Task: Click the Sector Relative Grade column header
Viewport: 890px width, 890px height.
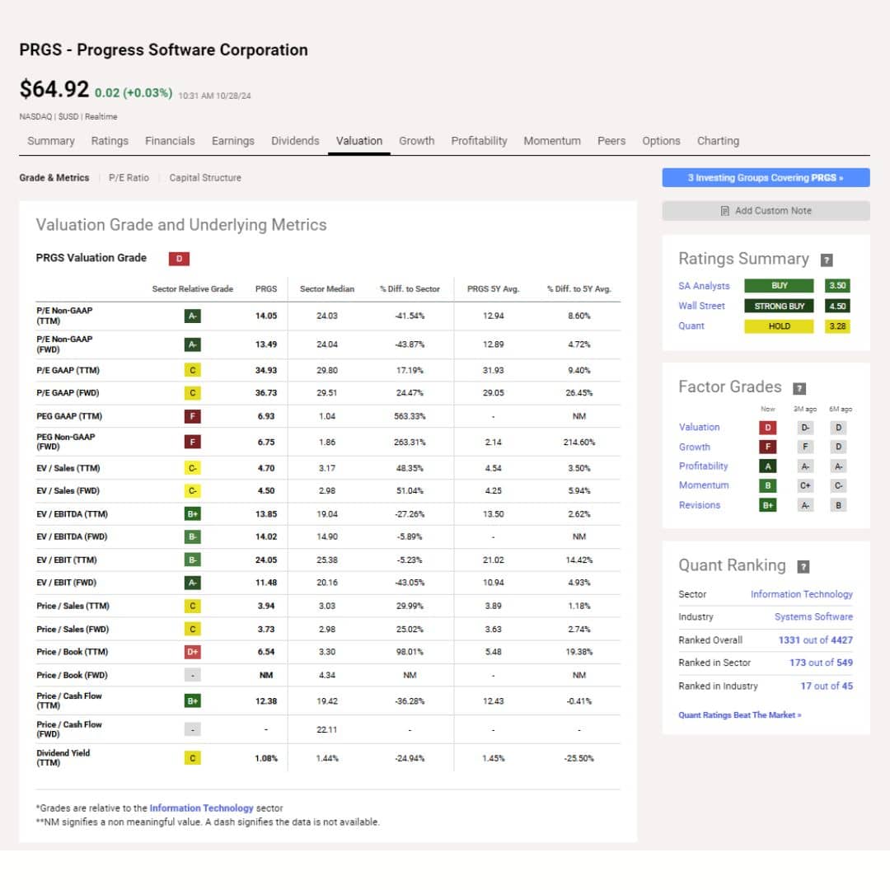Action: coord(192,289)
